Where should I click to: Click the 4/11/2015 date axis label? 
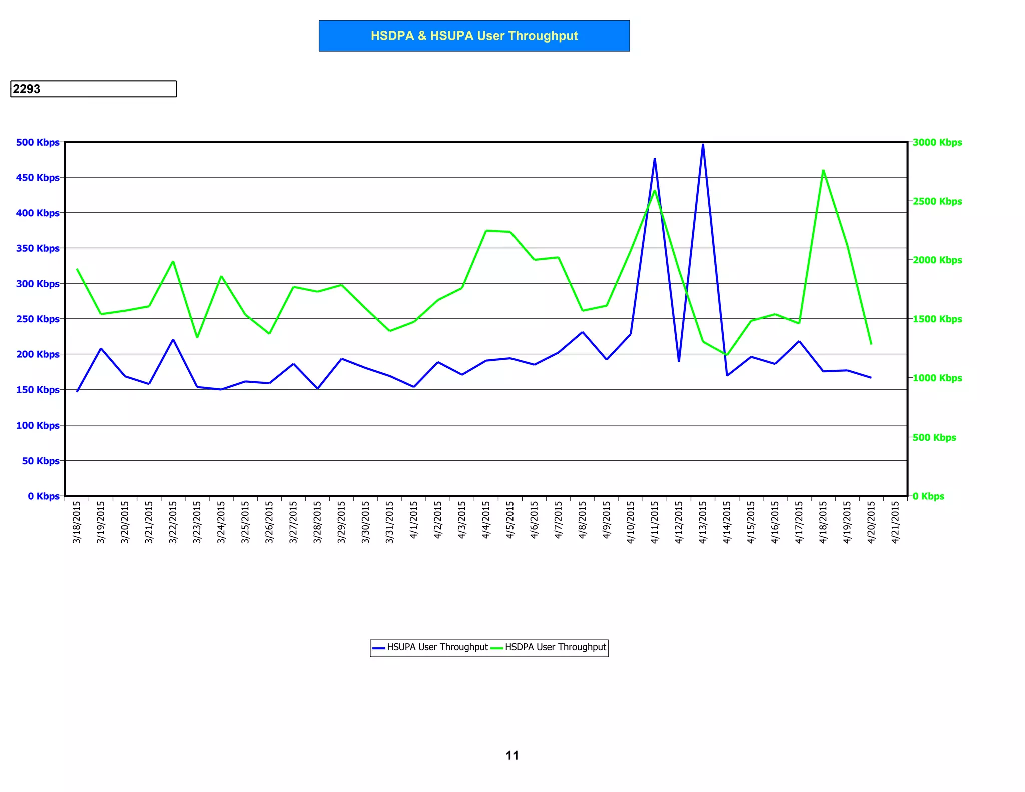point(655,522)
